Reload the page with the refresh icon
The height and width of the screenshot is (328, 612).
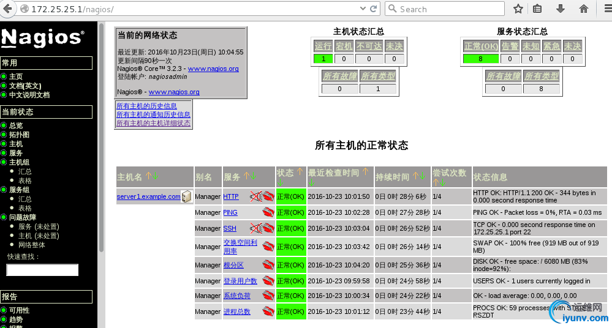point(374,9)
